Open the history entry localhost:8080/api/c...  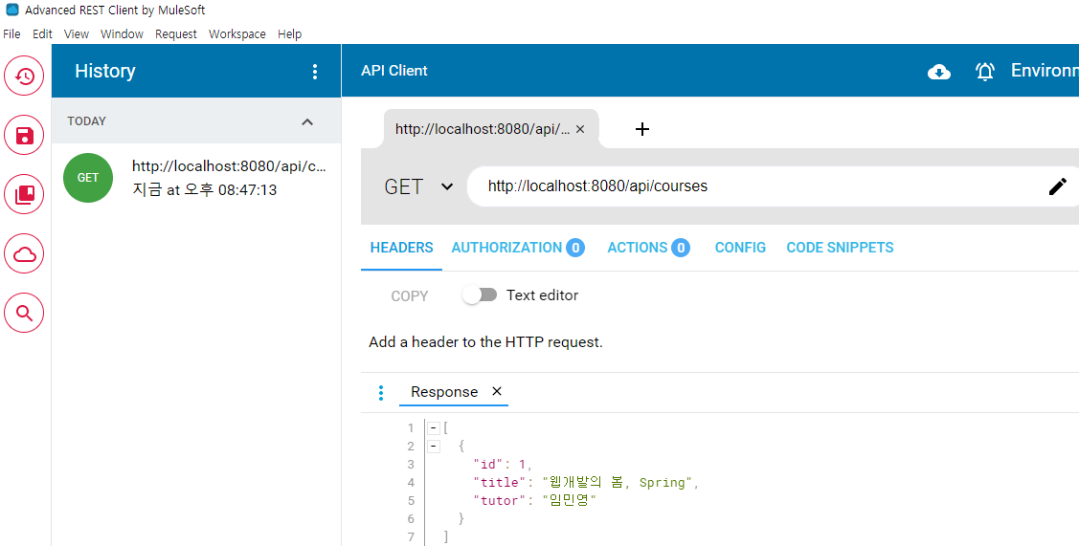[229, 166]
